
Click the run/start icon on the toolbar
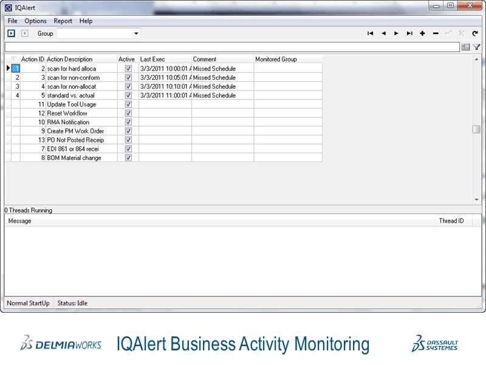pyautogui.click(x=11, y=33)
